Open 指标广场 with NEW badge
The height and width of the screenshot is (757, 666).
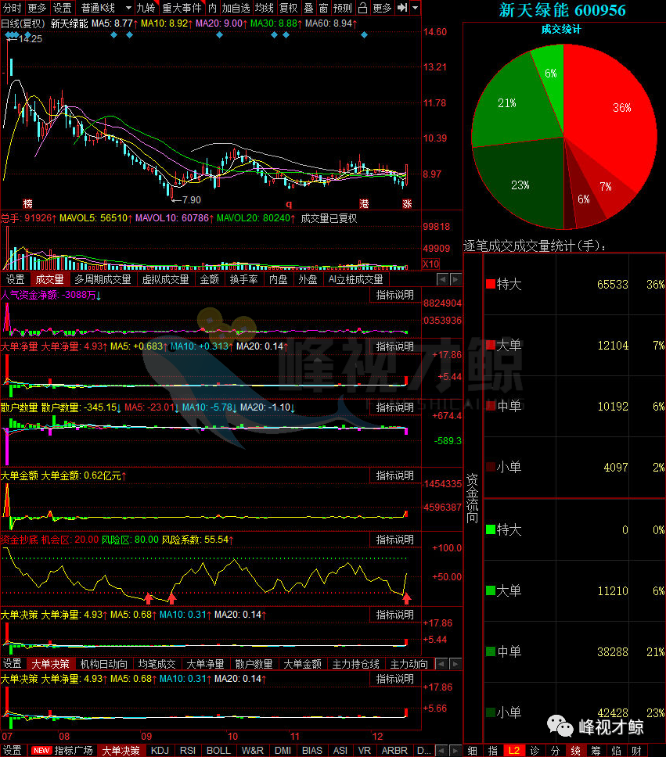pyautogui.click(x=63, y=750)
